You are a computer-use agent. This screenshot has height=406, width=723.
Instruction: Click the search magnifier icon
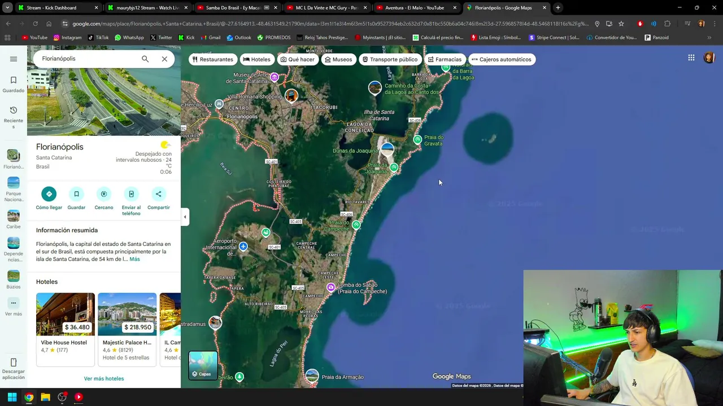(145, 59)
